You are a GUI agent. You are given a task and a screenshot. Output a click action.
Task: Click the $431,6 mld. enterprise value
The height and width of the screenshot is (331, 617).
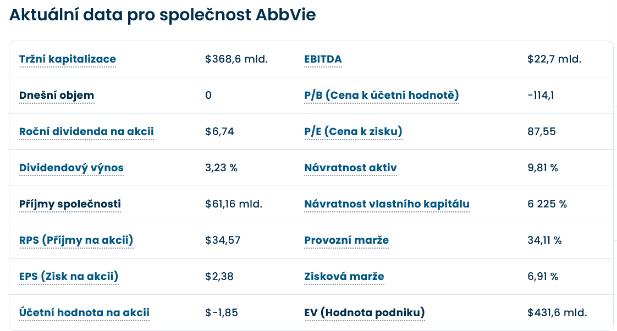pos(557,313)
